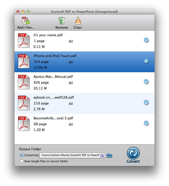
Task: Click the 17.06 M file size
Action: 40,67
